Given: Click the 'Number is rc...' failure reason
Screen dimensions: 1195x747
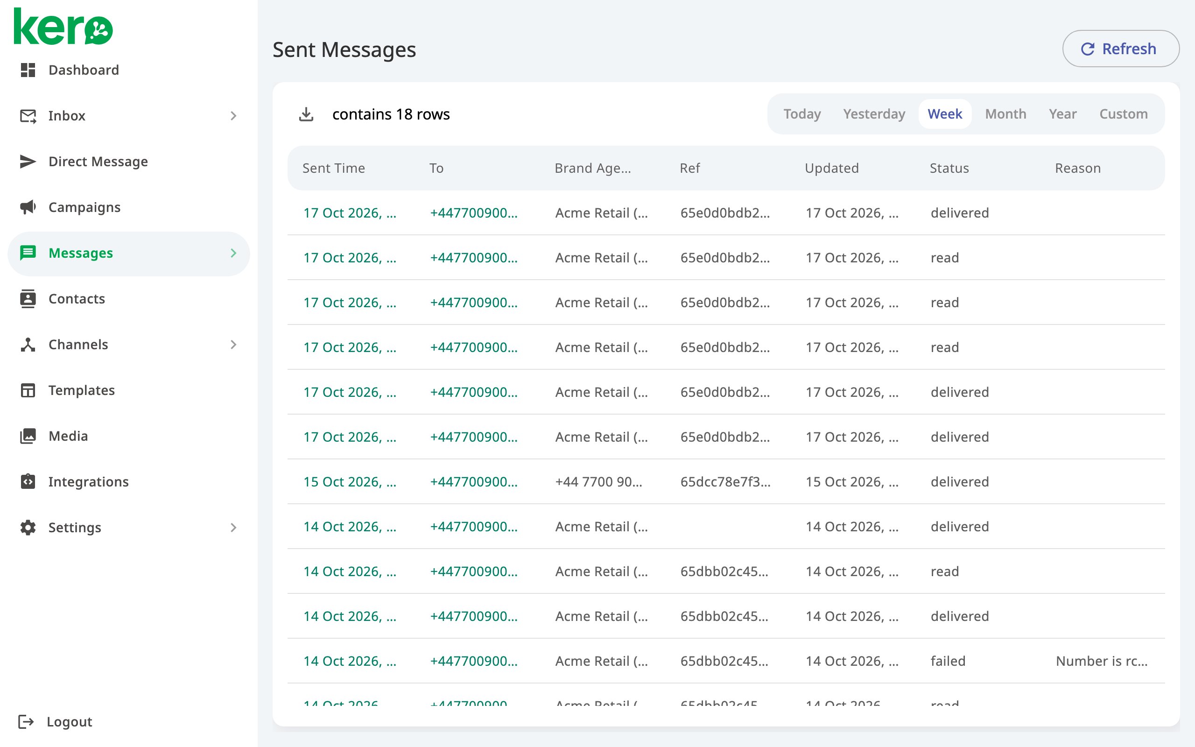Looking at the screenshot, I should (x=1102, y=661).
